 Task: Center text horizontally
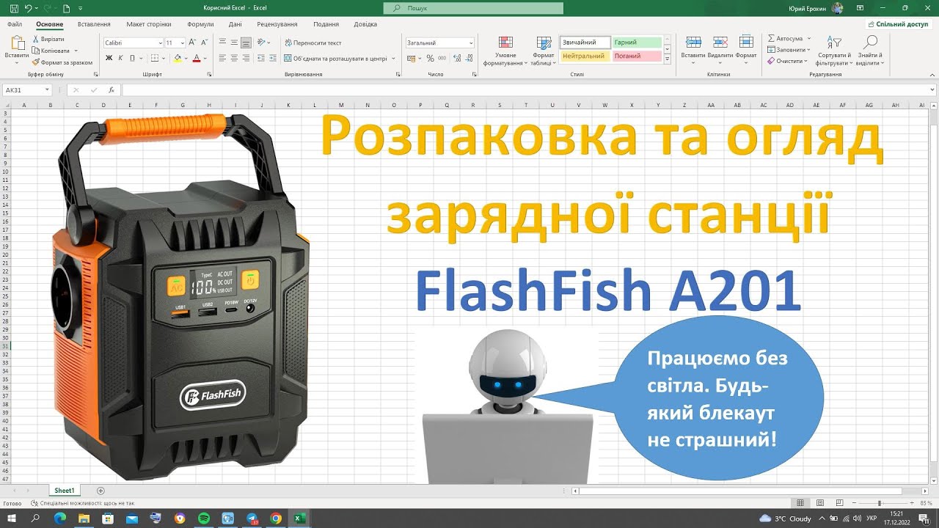pyautogui.click(x=234, y=58)
